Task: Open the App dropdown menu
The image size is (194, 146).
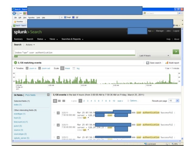Action: coord(151,31)
